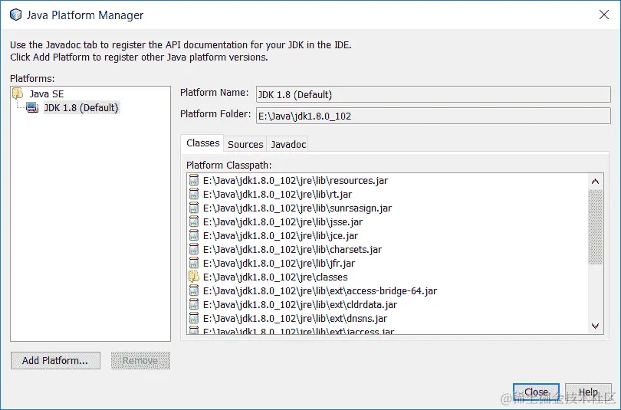
Task: Switch to the Classes tab
Action: pyautogui.click(x=202, y=143)
